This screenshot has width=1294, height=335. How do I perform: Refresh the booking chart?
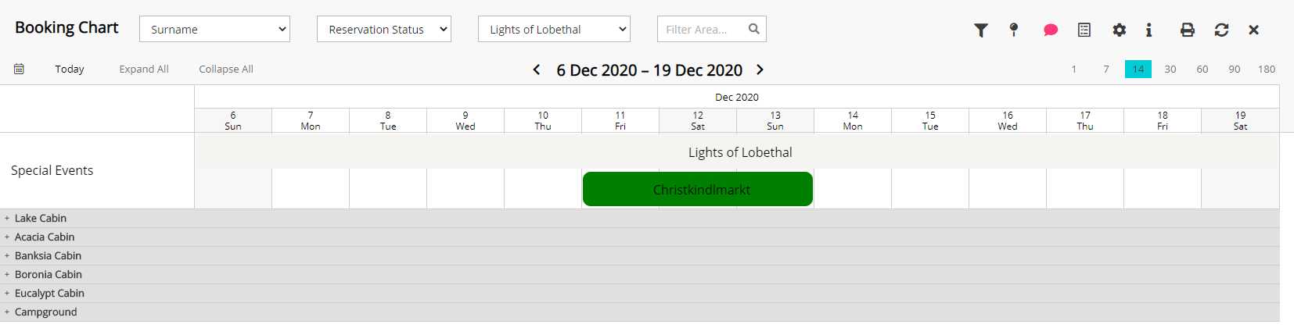(x=1221, y=30)
